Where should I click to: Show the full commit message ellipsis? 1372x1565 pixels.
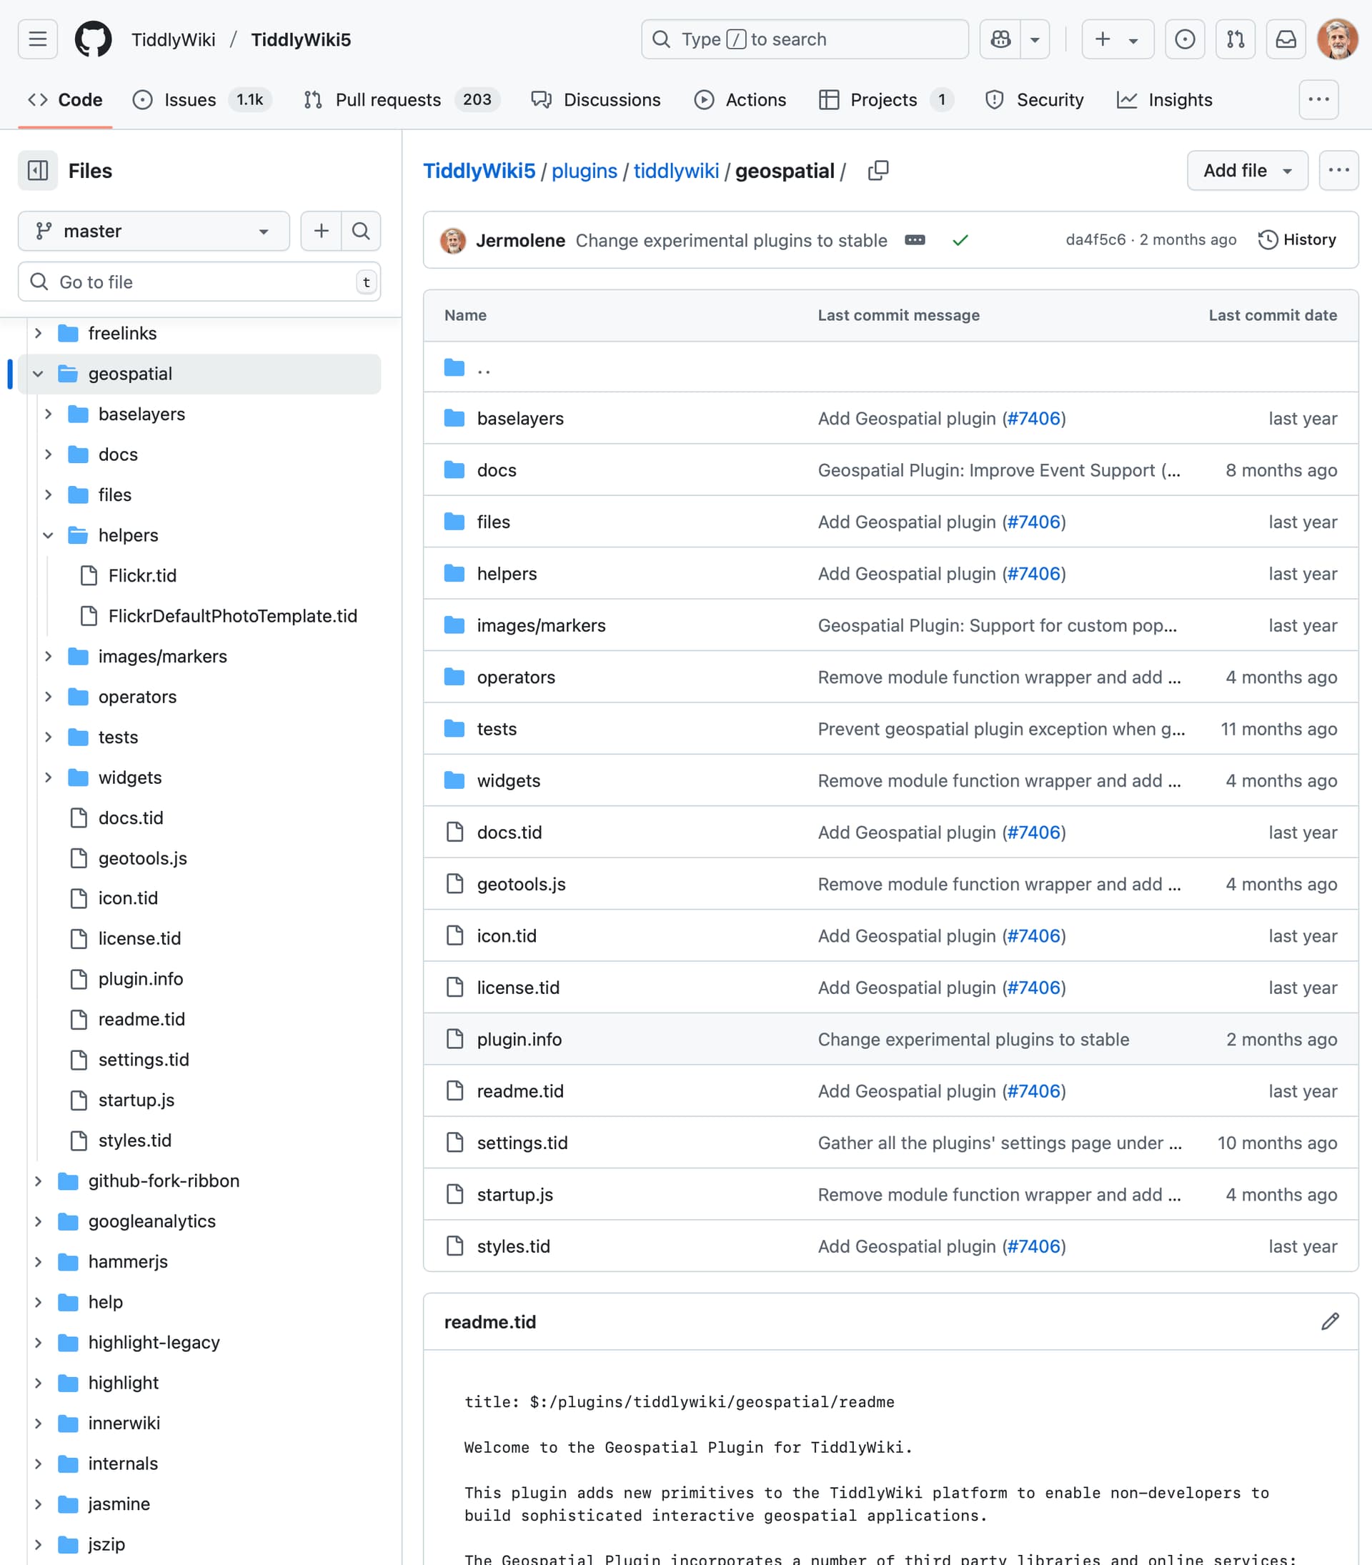[x=914, y=239]
